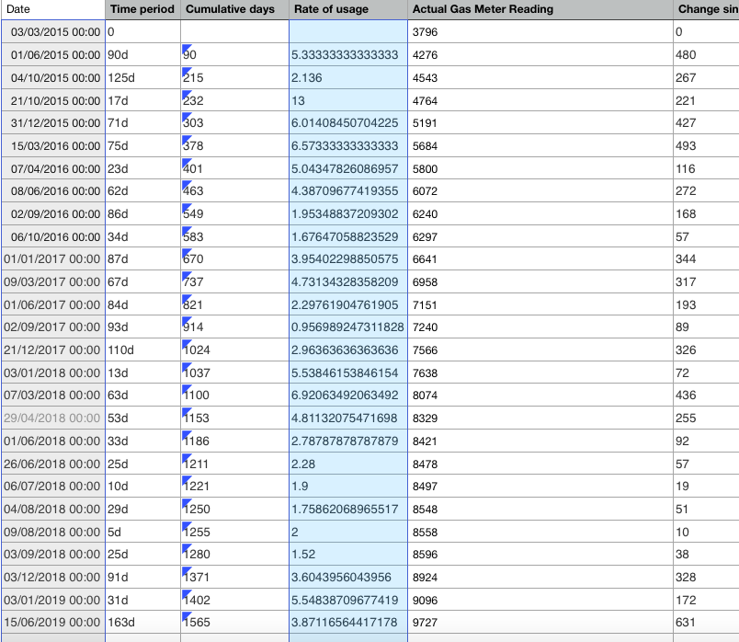The width and height of the screenshot is (739, 642).
Task: Click the Rate of usage column header
Action: 348,9
